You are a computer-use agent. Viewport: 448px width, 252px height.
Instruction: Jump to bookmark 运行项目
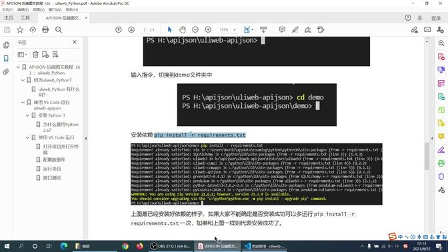click(52, 169)
